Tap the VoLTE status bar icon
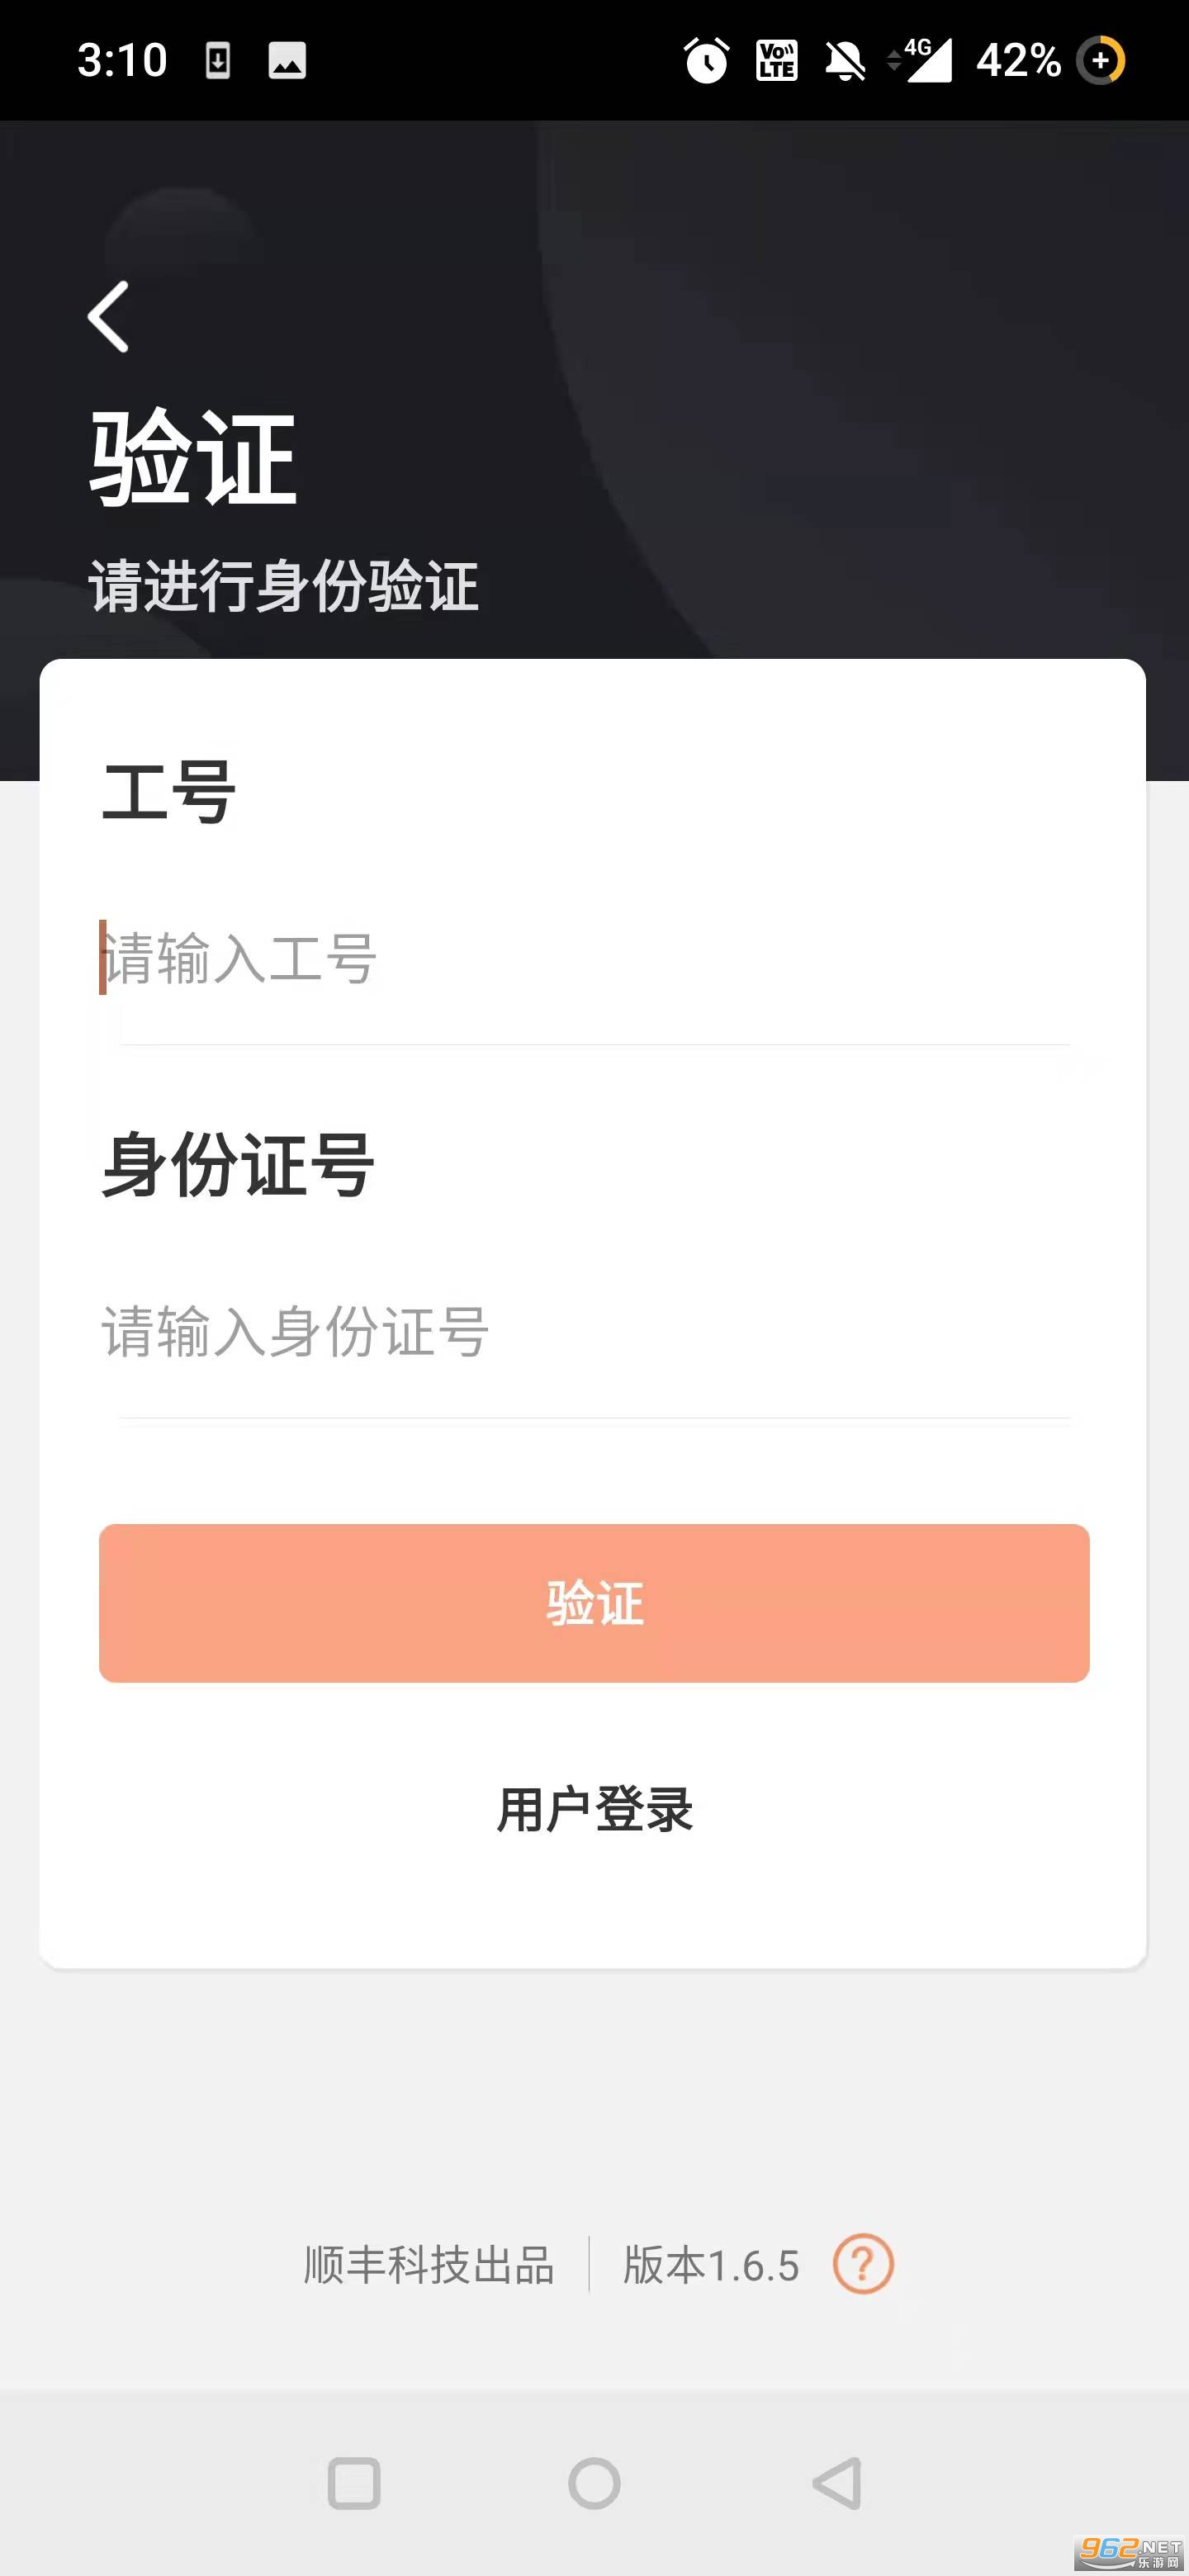This screenshot has height=2576, width=1189. [x=776, y=61]
